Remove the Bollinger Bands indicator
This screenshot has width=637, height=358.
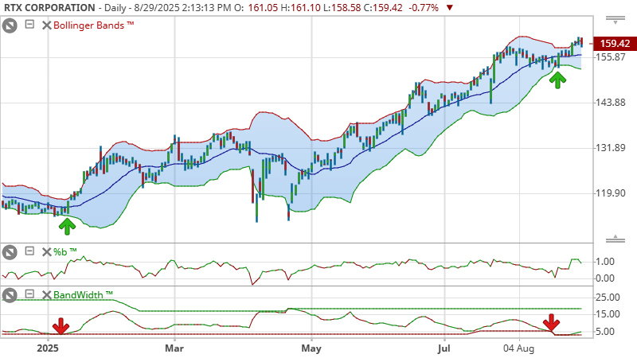pyautogui.click(x=46, y=25)
